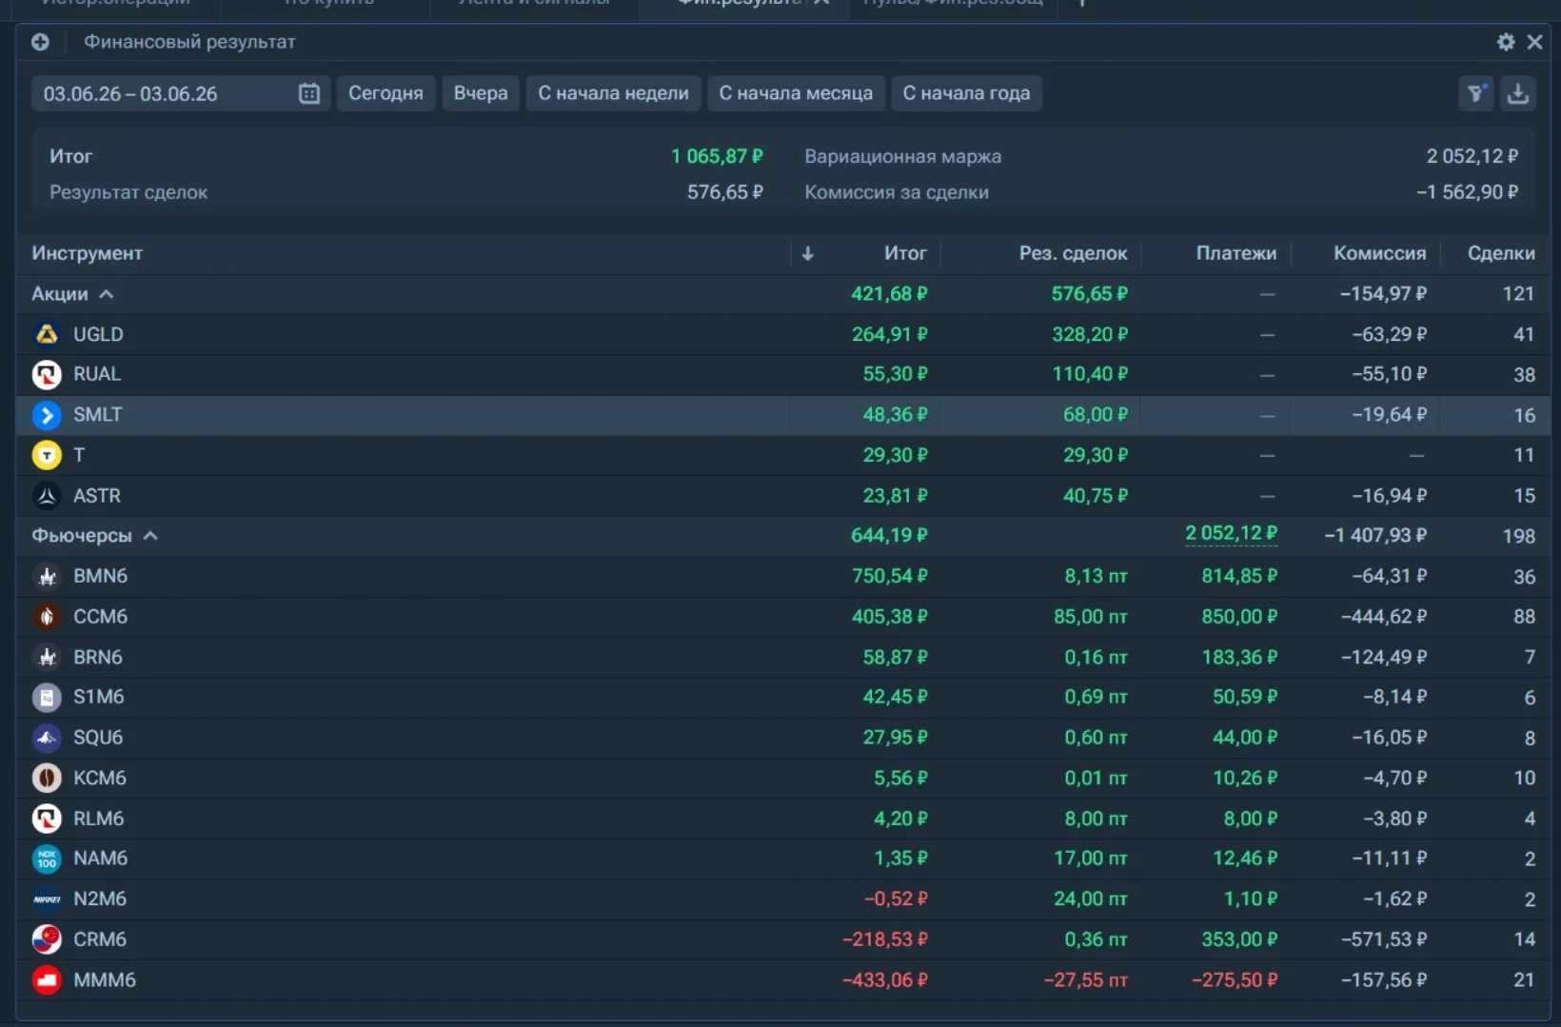Click the BMN6 futures logo
The image size is (1561, 1027).
click(47, 576)
